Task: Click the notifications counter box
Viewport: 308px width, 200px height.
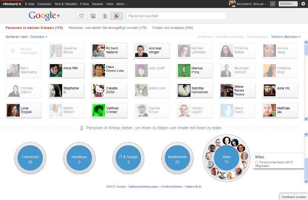Action: click(x=272, y=4)
